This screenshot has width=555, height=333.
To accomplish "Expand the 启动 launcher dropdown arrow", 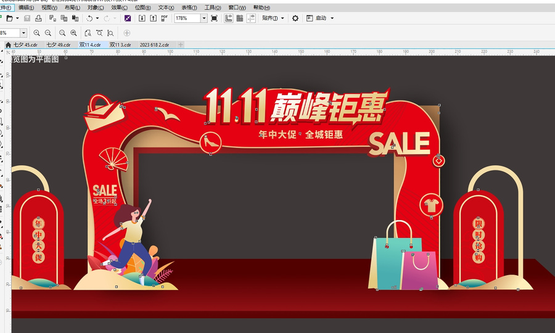I will pos(332,18).
